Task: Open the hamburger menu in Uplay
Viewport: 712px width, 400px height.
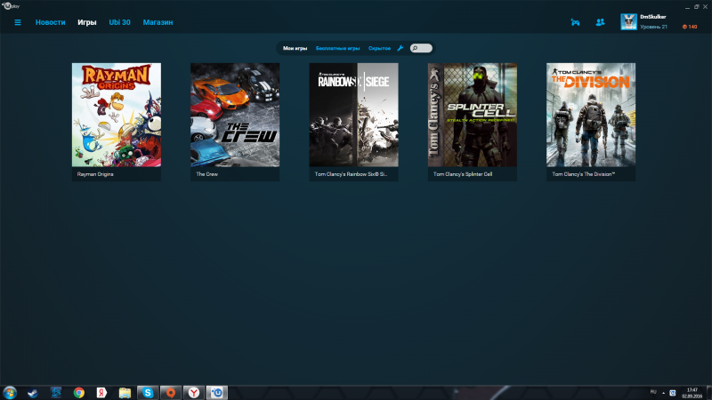Action: pyautogui.click(x=17, y=22)
